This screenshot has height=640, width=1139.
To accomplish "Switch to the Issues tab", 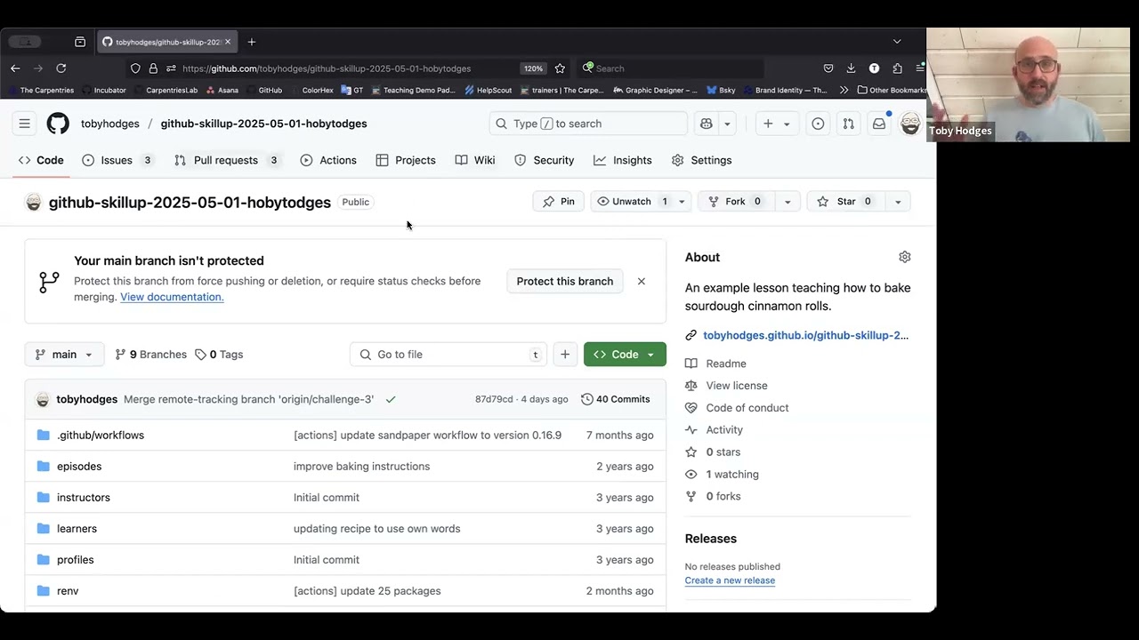I will point(117,160).
